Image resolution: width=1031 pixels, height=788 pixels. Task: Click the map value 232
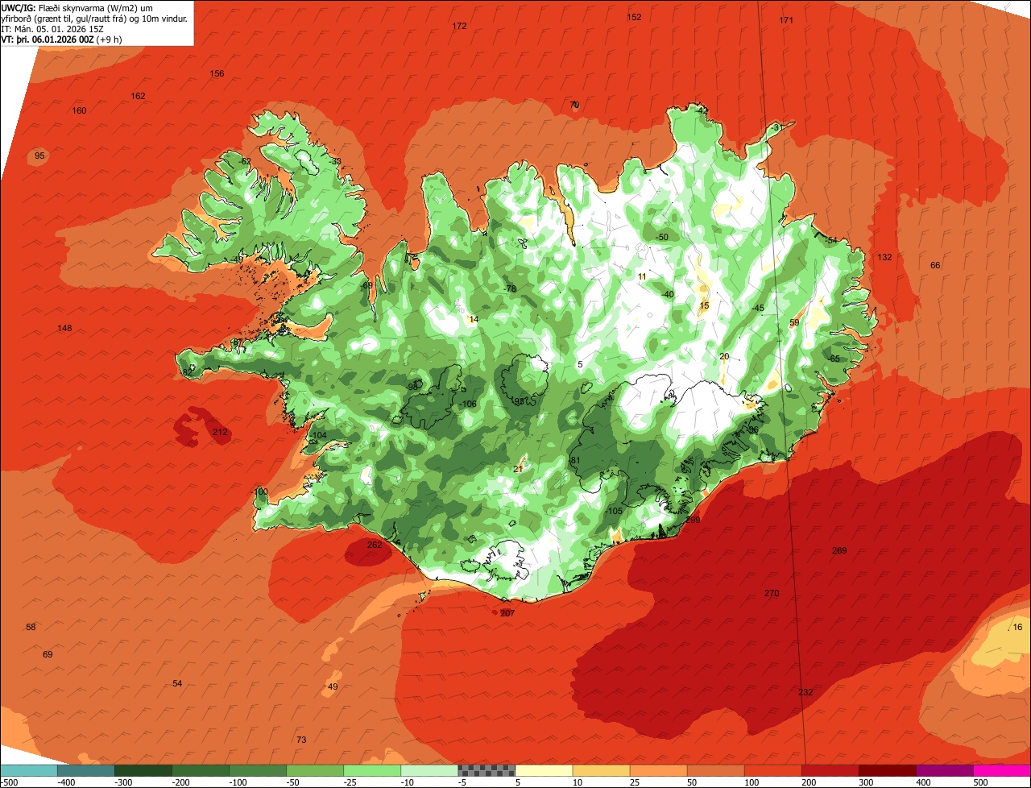click(805, 693)
